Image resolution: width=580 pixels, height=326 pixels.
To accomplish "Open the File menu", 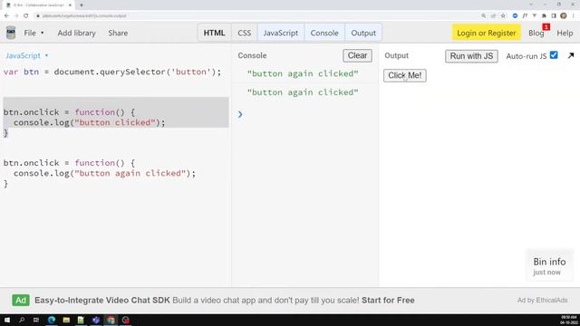I will coord(34,33).
